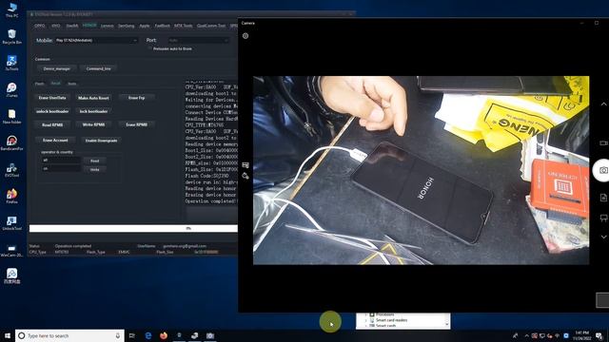The height and width of the screenshot is (342, 609).
Task: Open the Baidu Netdisk desktop icon
Action: (x=11, y=276)
